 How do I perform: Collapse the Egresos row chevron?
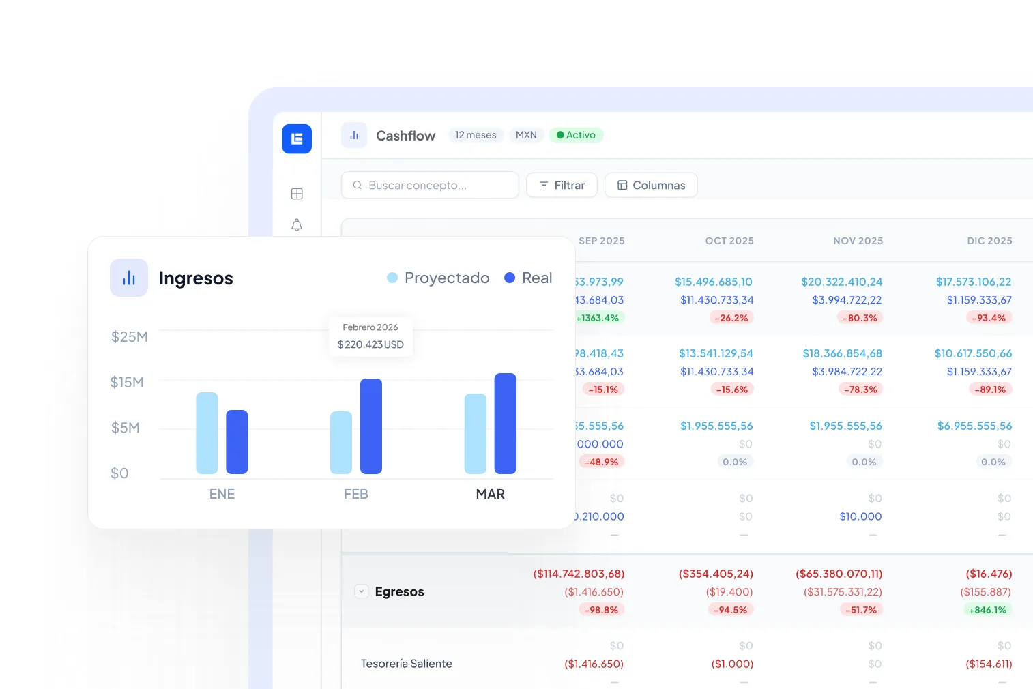pyautogui.click(x=362, y=591)
